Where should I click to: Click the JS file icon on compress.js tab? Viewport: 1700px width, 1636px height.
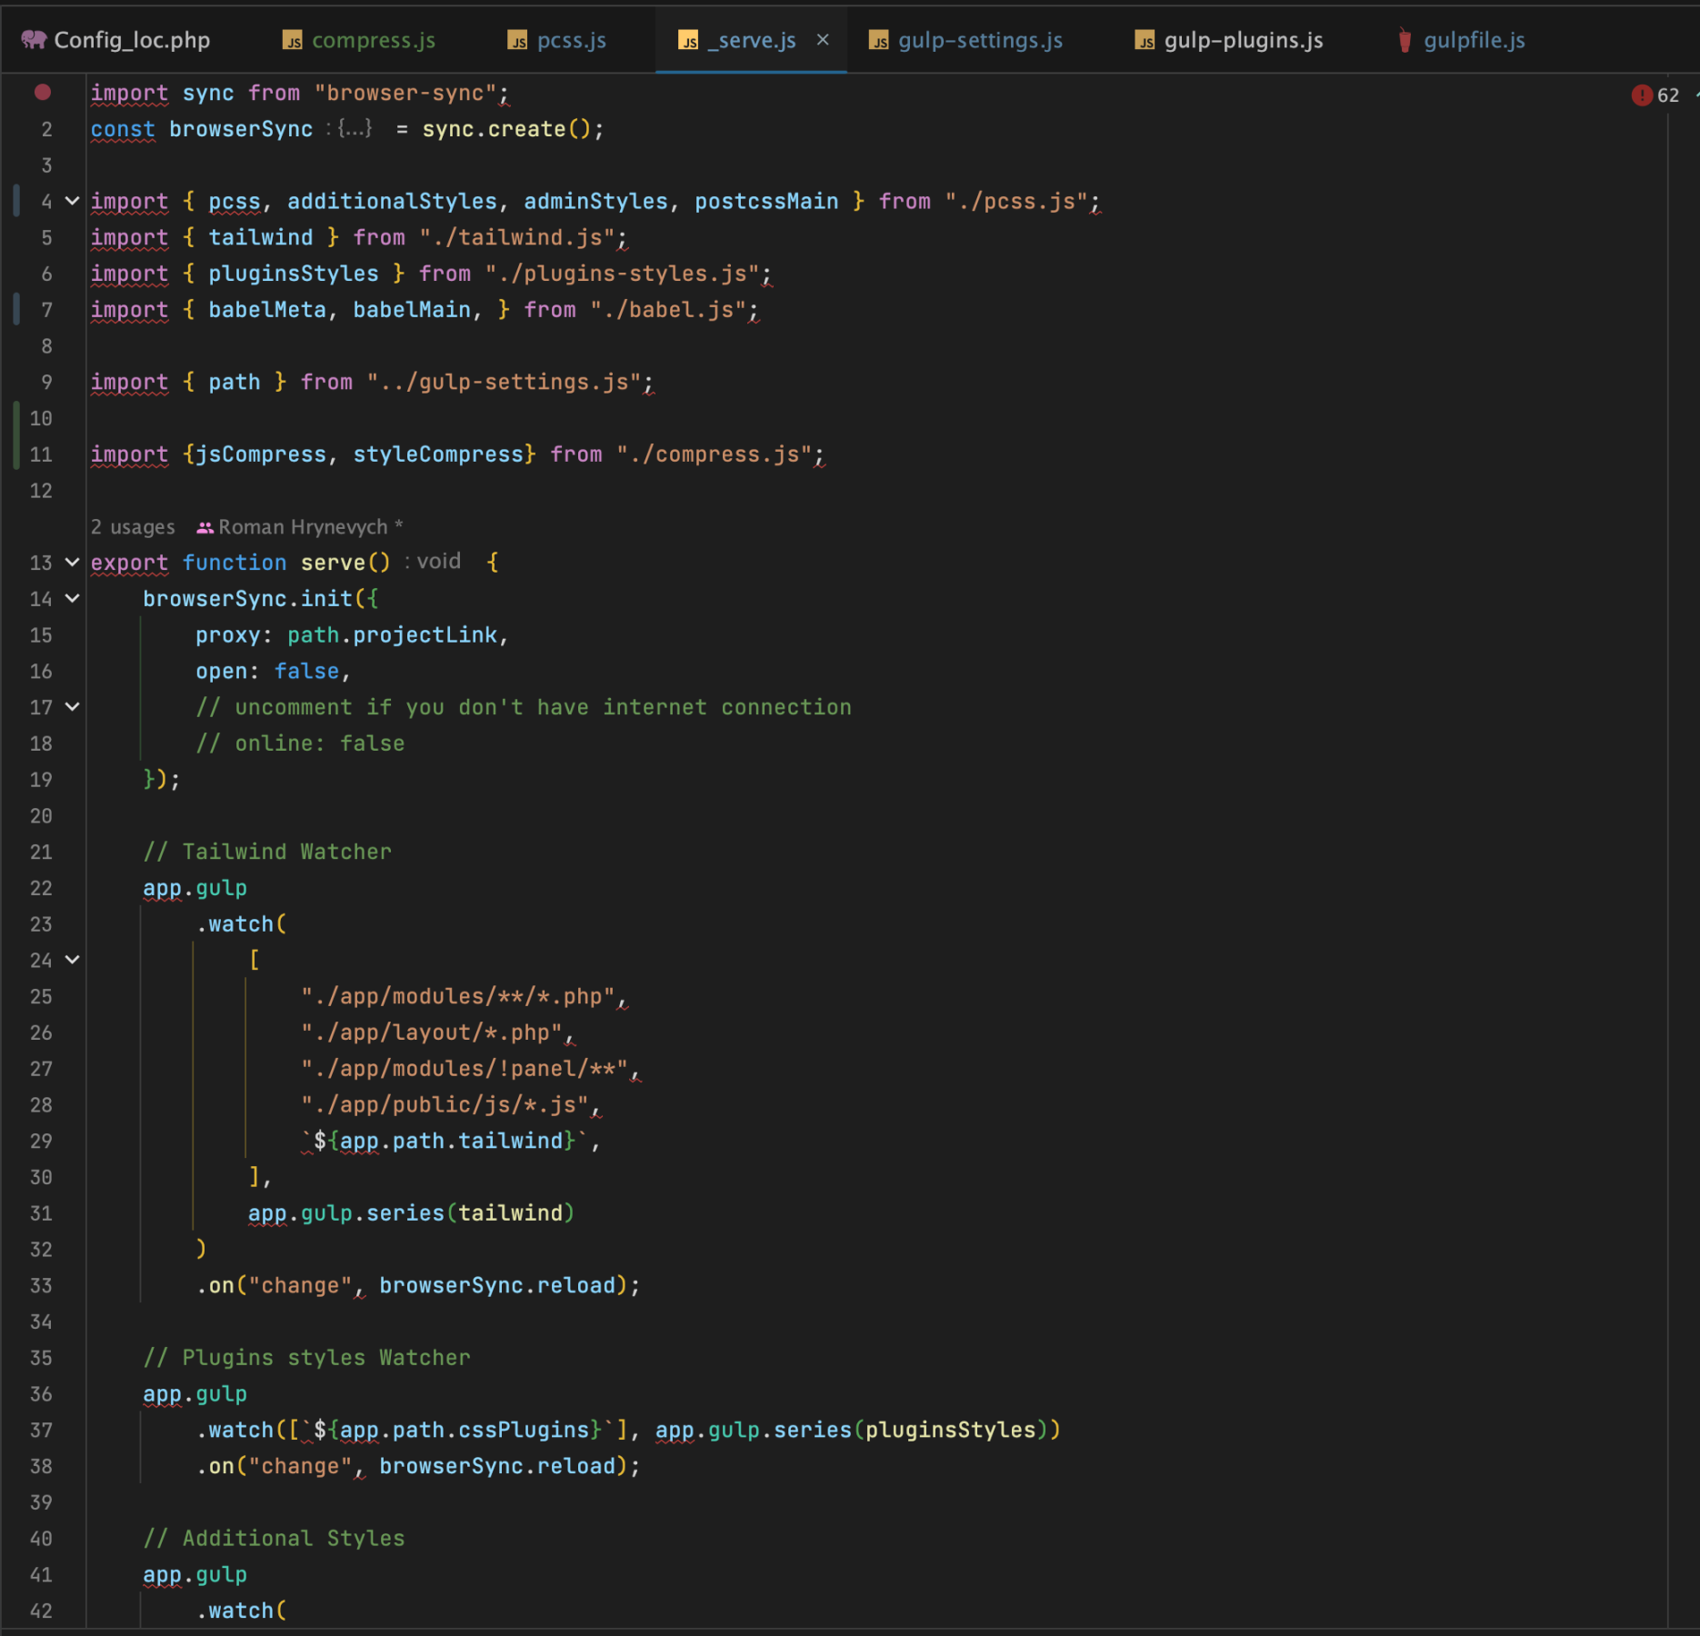292,41
